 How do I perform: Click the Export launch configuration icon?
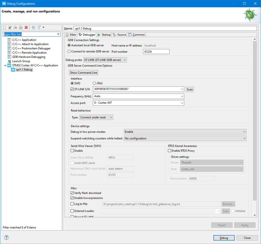[15, 27]
